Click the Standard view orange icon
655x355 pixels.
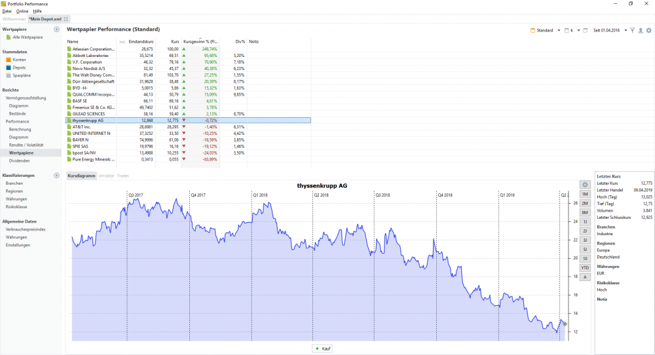pyautogui.click(x=533, y=31)
